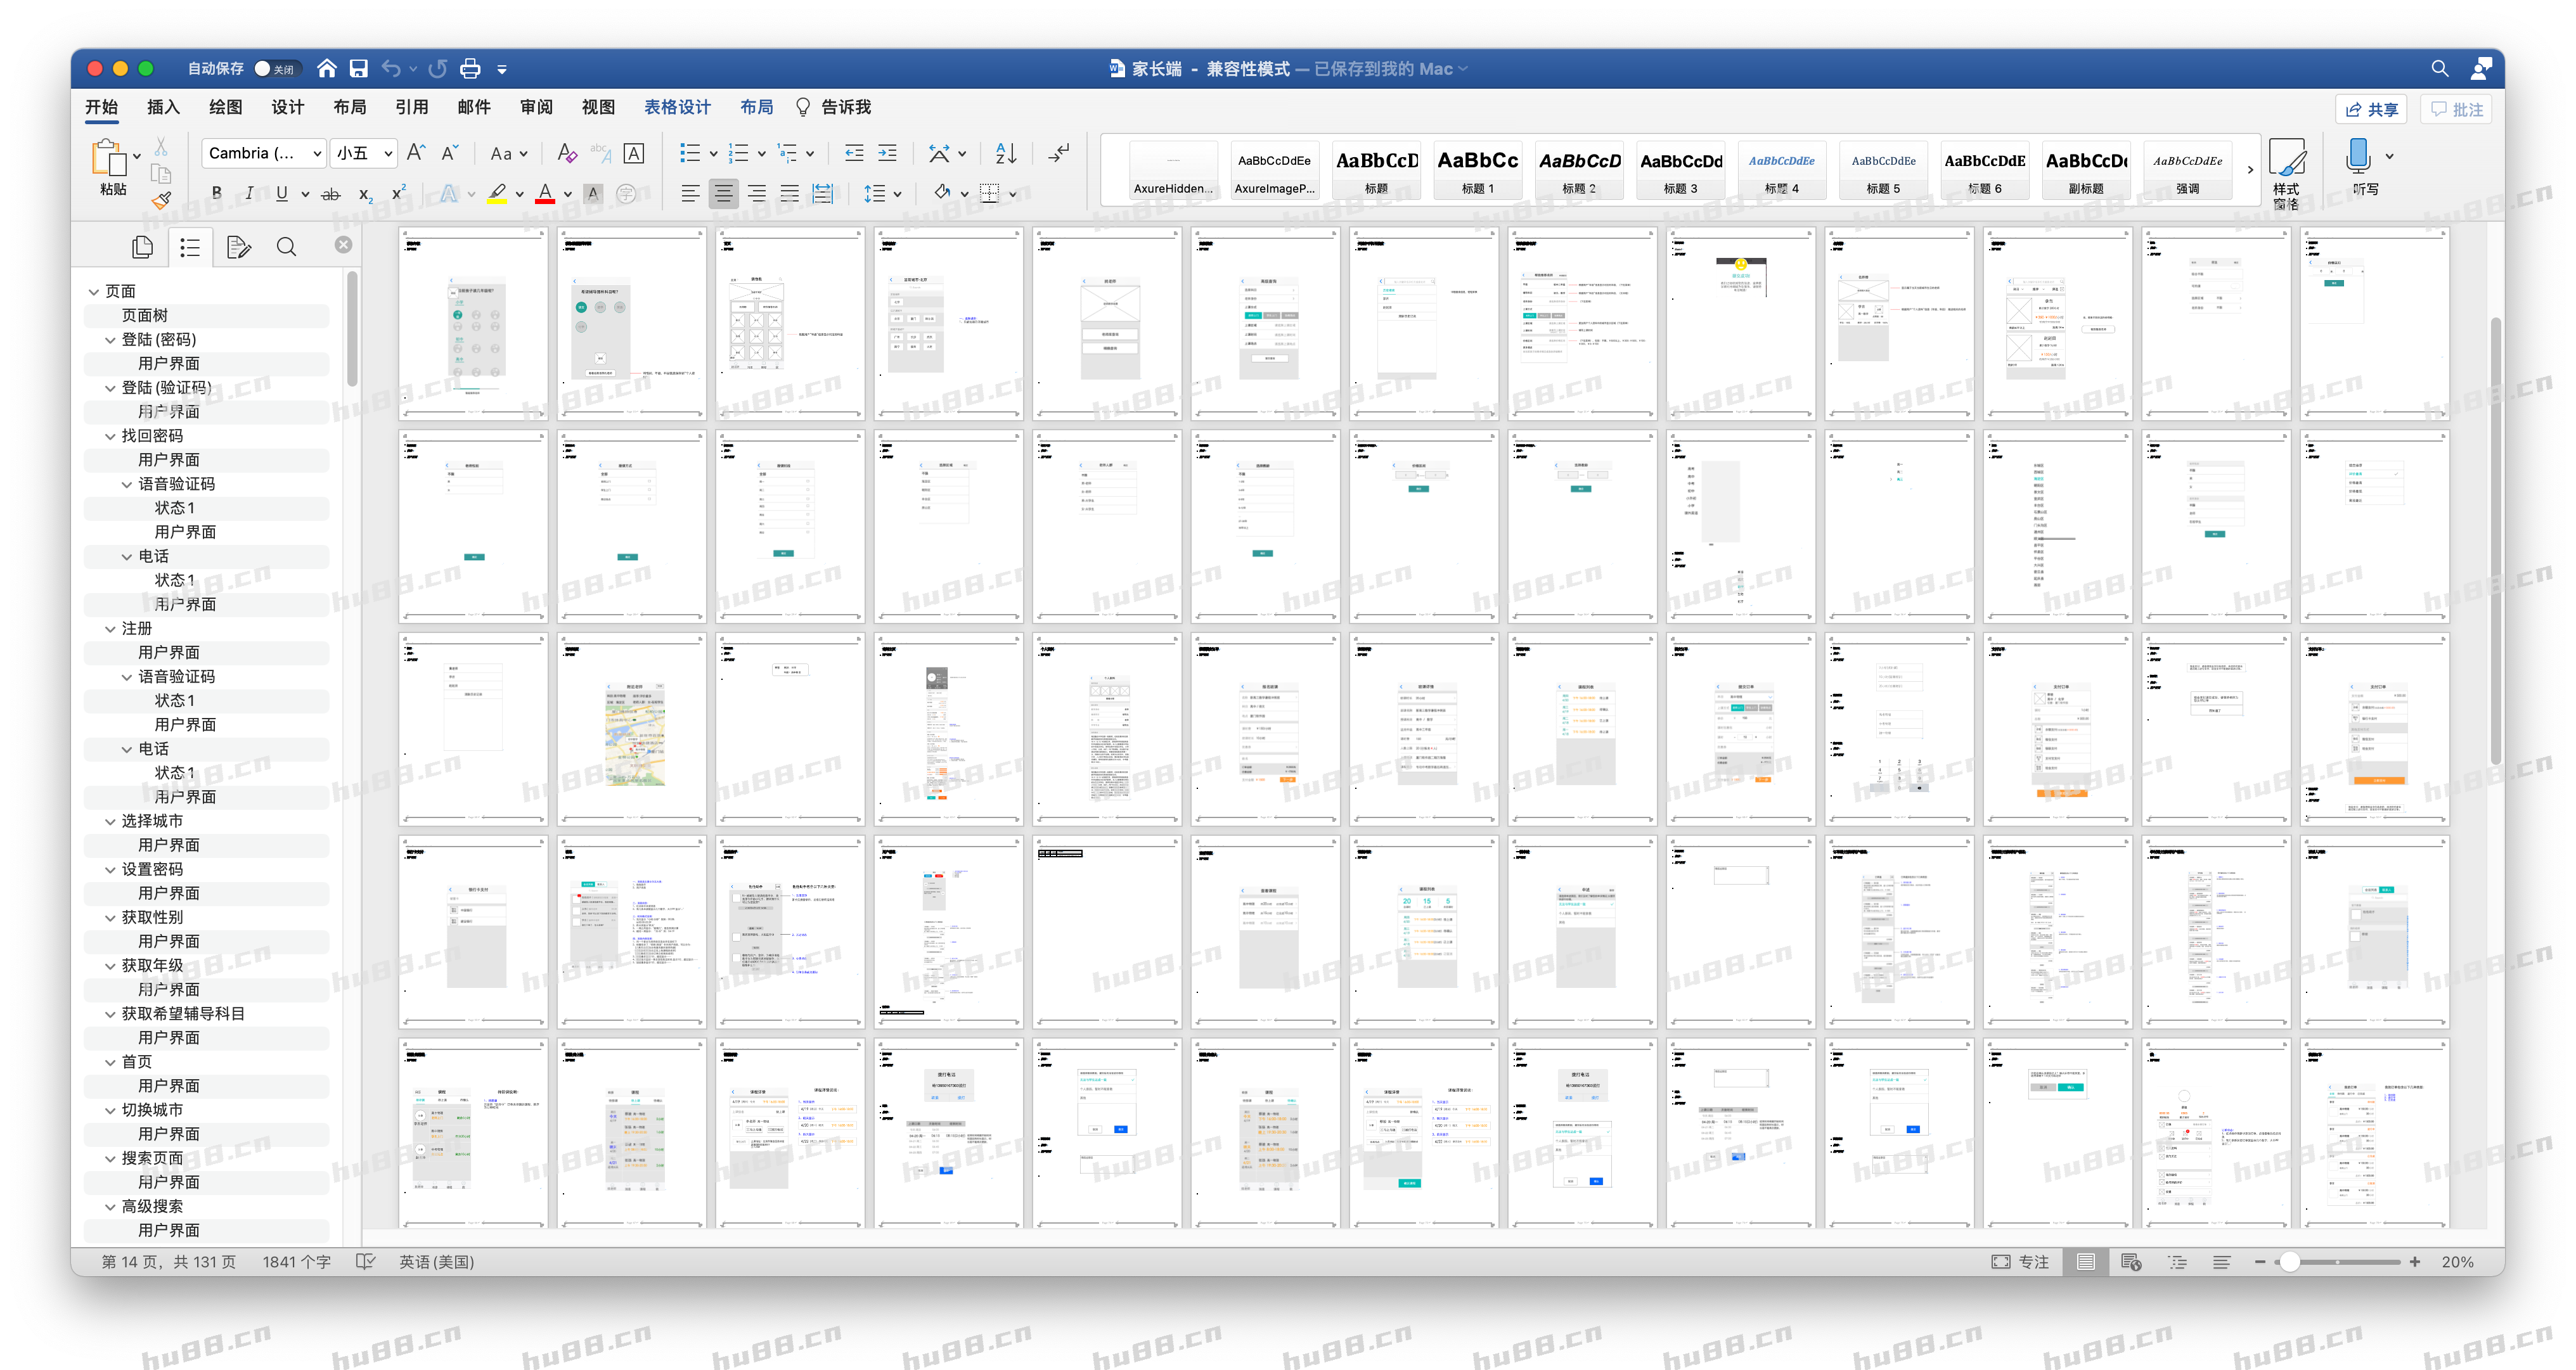The image size is (2576, 1370).
Task: Increase indent with the indent icon
Action: coord(887,153)
